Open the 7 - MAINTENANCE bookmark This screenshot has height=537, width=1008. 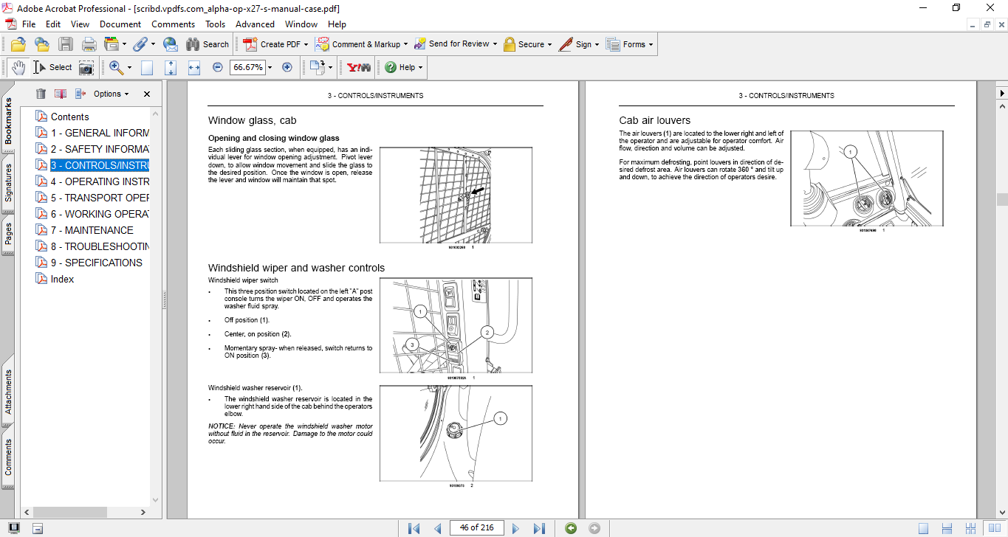(92, 230)
